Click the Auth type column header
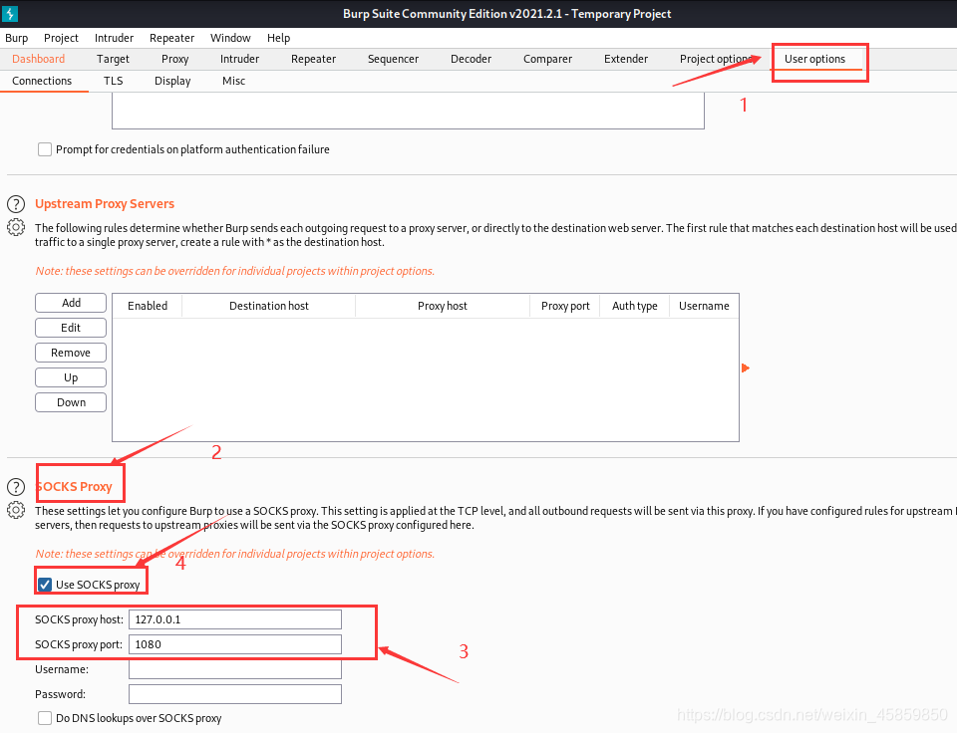The image size is (957, 733). click(635, 306)
